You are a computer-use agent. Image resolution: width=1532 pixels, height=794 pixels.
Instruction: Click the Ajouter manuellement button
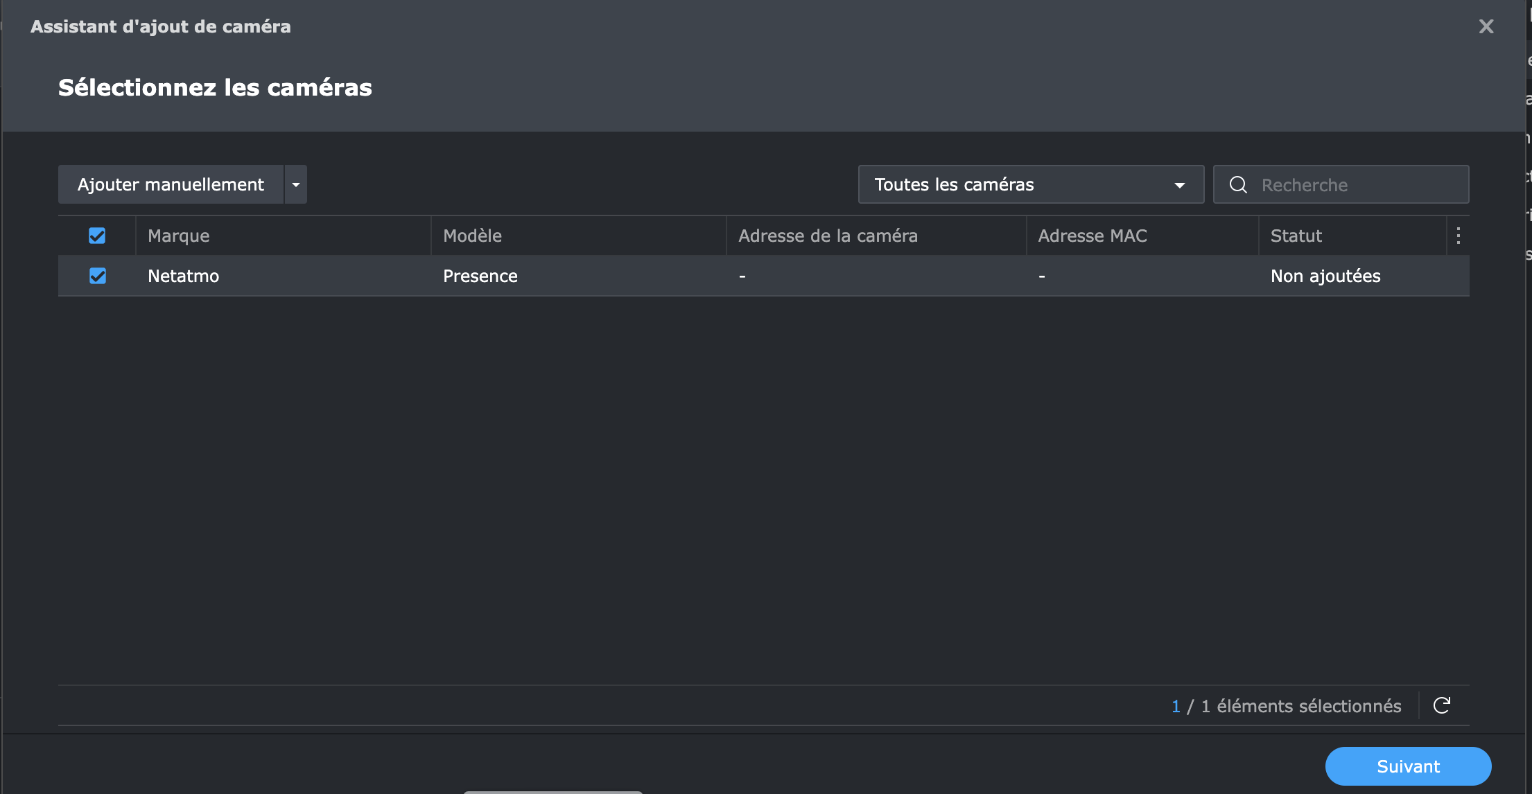point(171,184)
